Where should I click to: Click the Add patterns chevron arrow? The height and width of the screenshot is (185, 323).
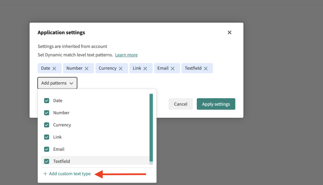pos(72,84)
